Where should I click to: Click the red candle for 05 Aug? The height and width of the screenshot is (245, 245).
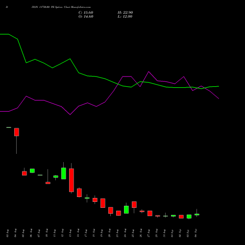point(24,173)
